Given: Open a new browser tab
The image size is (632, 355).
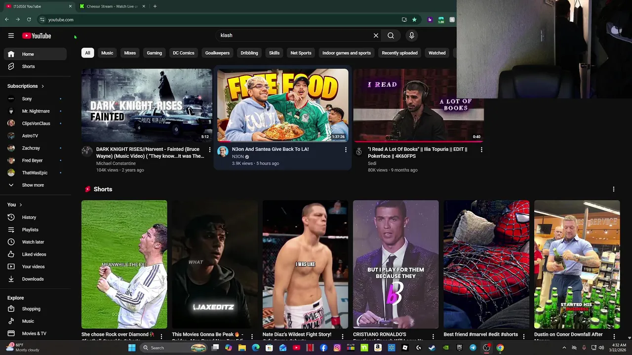Looking at the screenshot, I should point(155,6).
